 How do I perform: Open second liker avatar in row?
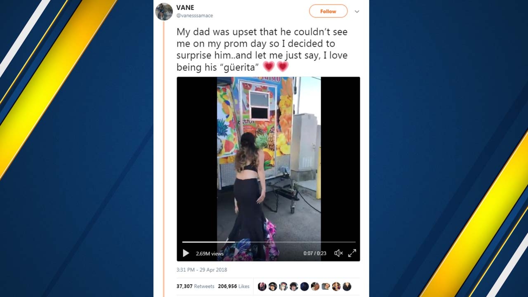pyautogui.click(x=273, y=286)
